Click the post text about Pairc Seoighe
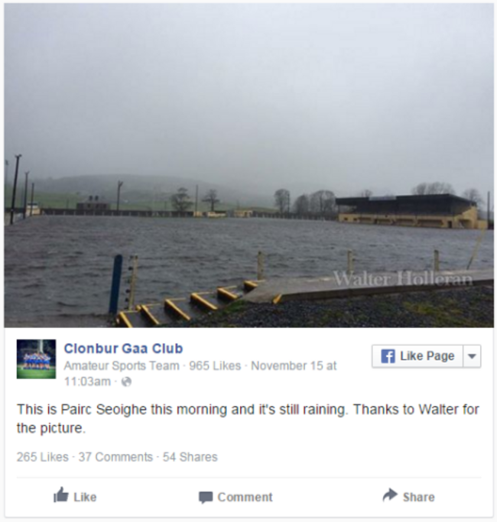Image resolution: width=497 pixels, height=522 pixels. tap(248, 419)
